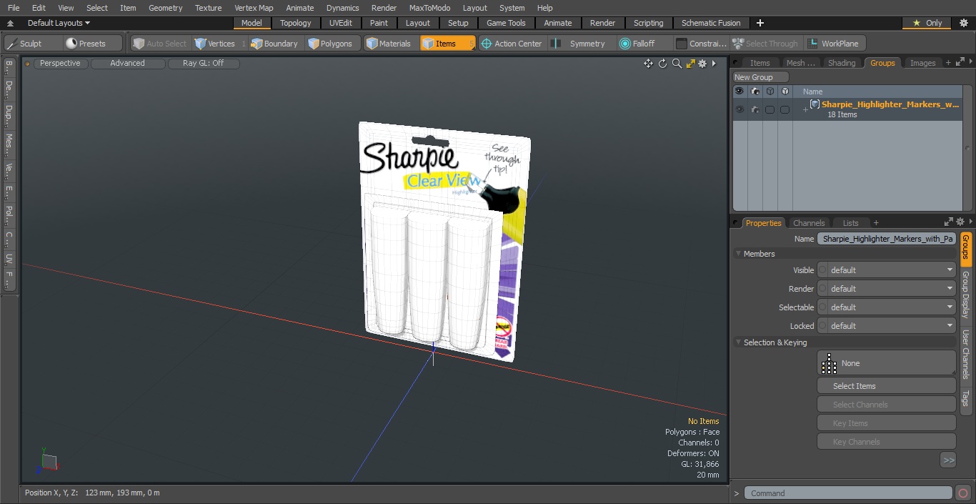Open Properties panel gear settings
This screenshot has width=976, height=504.
pyautogui.click(x=960, y=222)
